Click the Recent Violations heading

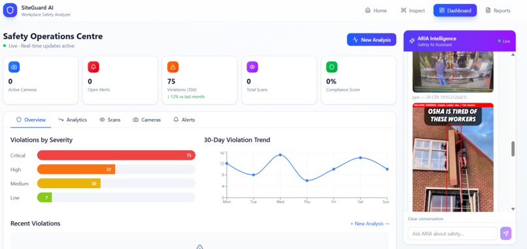coord(35,224)
